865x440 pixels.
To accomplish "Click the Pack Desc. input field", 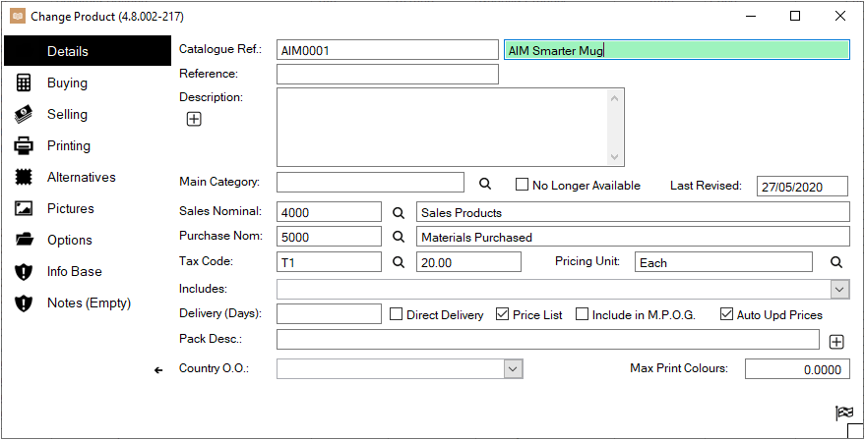I will (x=548, y=339).
